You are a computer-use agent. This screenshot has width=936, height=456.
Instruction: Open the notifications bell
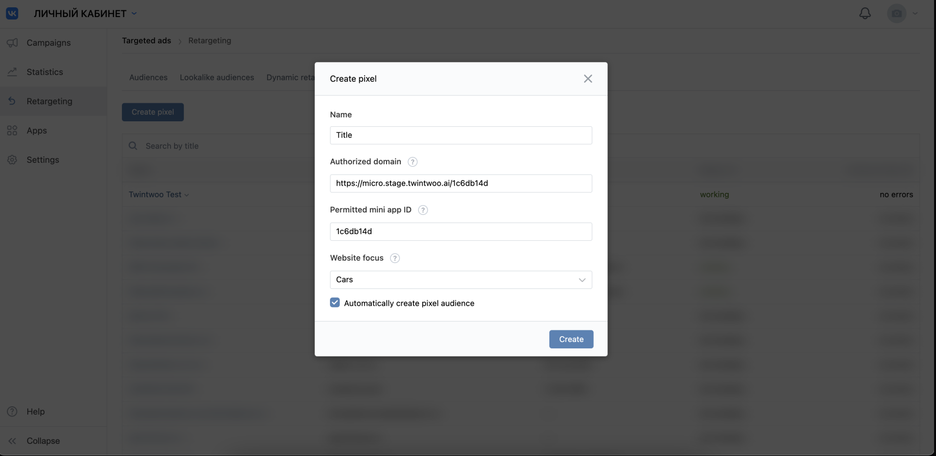865,13
